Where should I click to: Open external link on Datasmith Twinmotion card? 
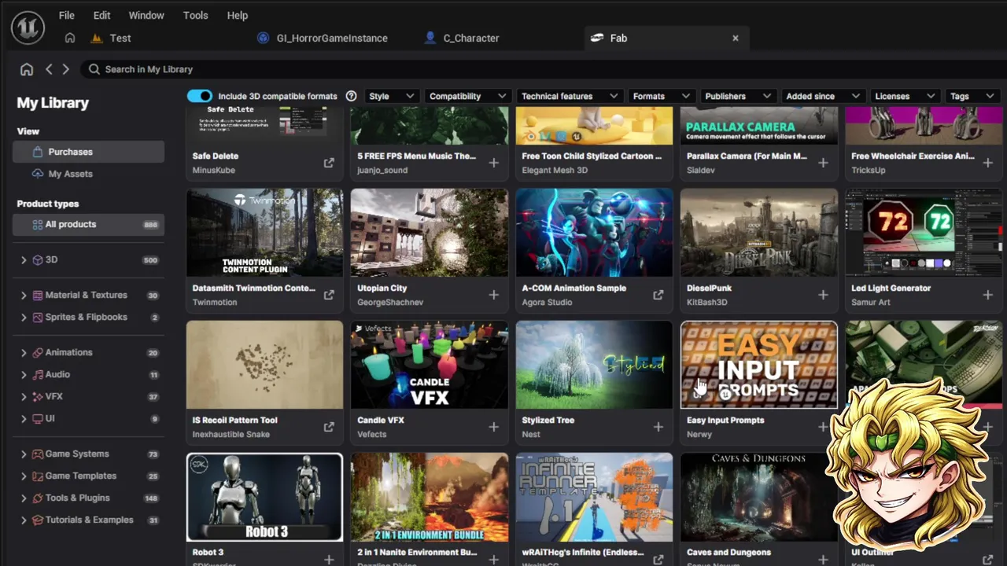click(329, 295)
